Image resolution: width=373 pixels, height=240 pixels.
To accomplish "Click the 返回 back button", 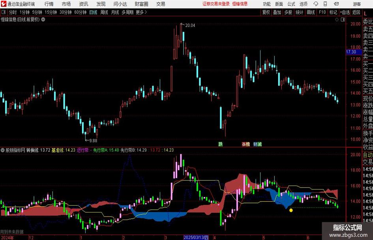I will click(356, 12).
